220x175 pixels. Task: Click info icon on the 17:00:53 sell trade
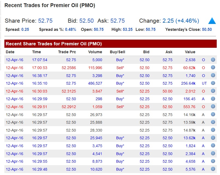click(x=213, y=68)
